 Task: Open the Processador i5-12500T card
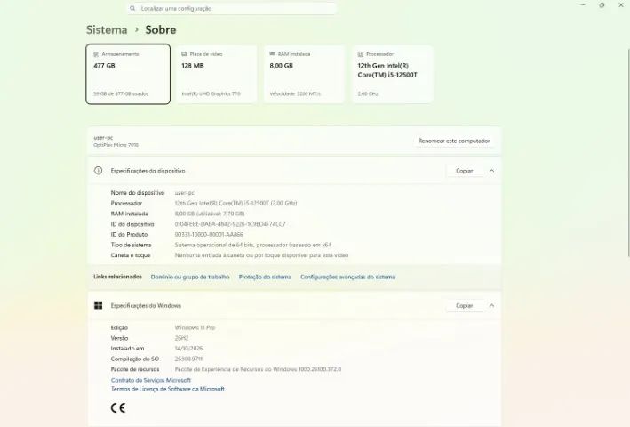pos(393,74)
